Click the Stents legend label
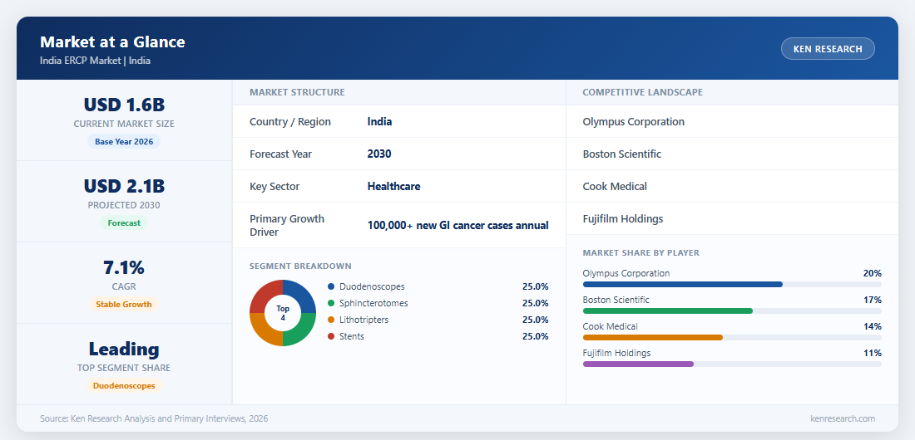915x440 pixels. coord(352,336)
